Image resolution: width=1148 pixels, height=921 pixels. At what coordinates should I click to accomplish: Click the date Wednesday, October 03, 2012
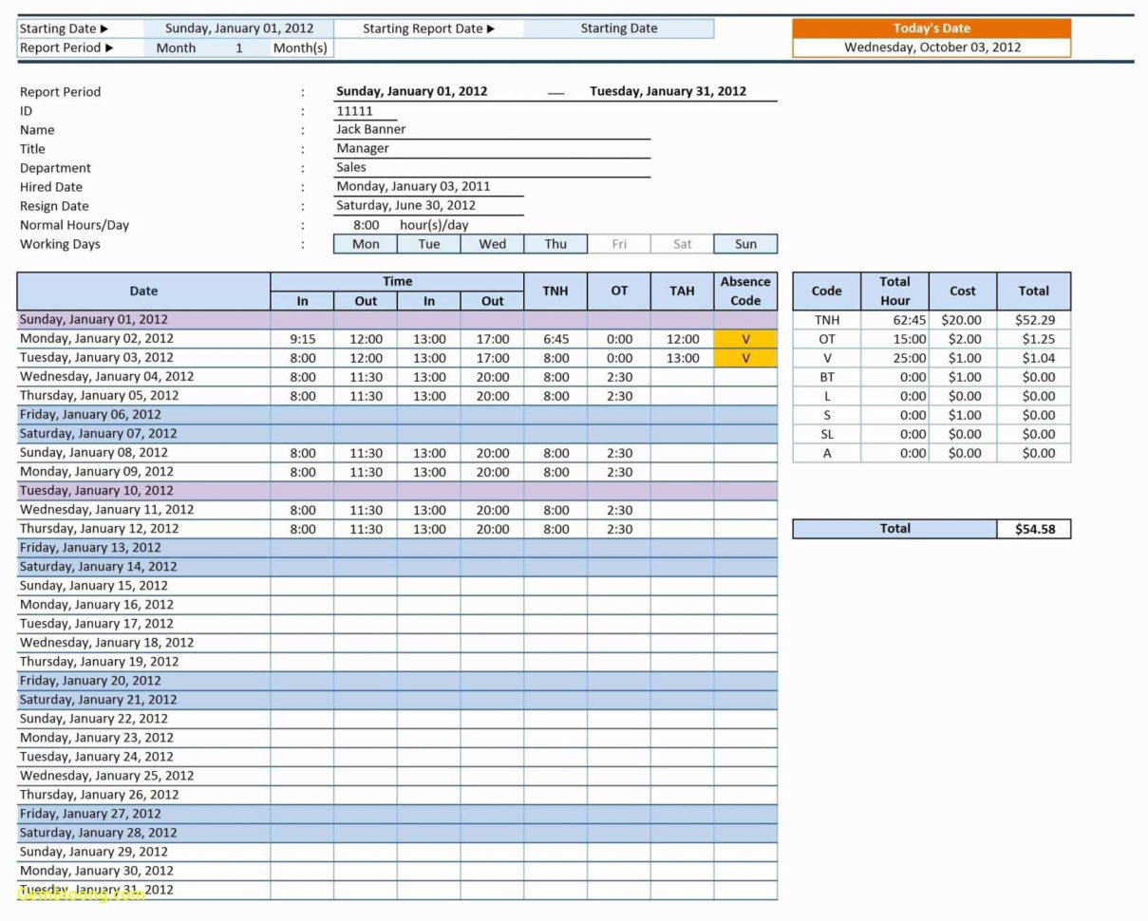tap(932, 47)
